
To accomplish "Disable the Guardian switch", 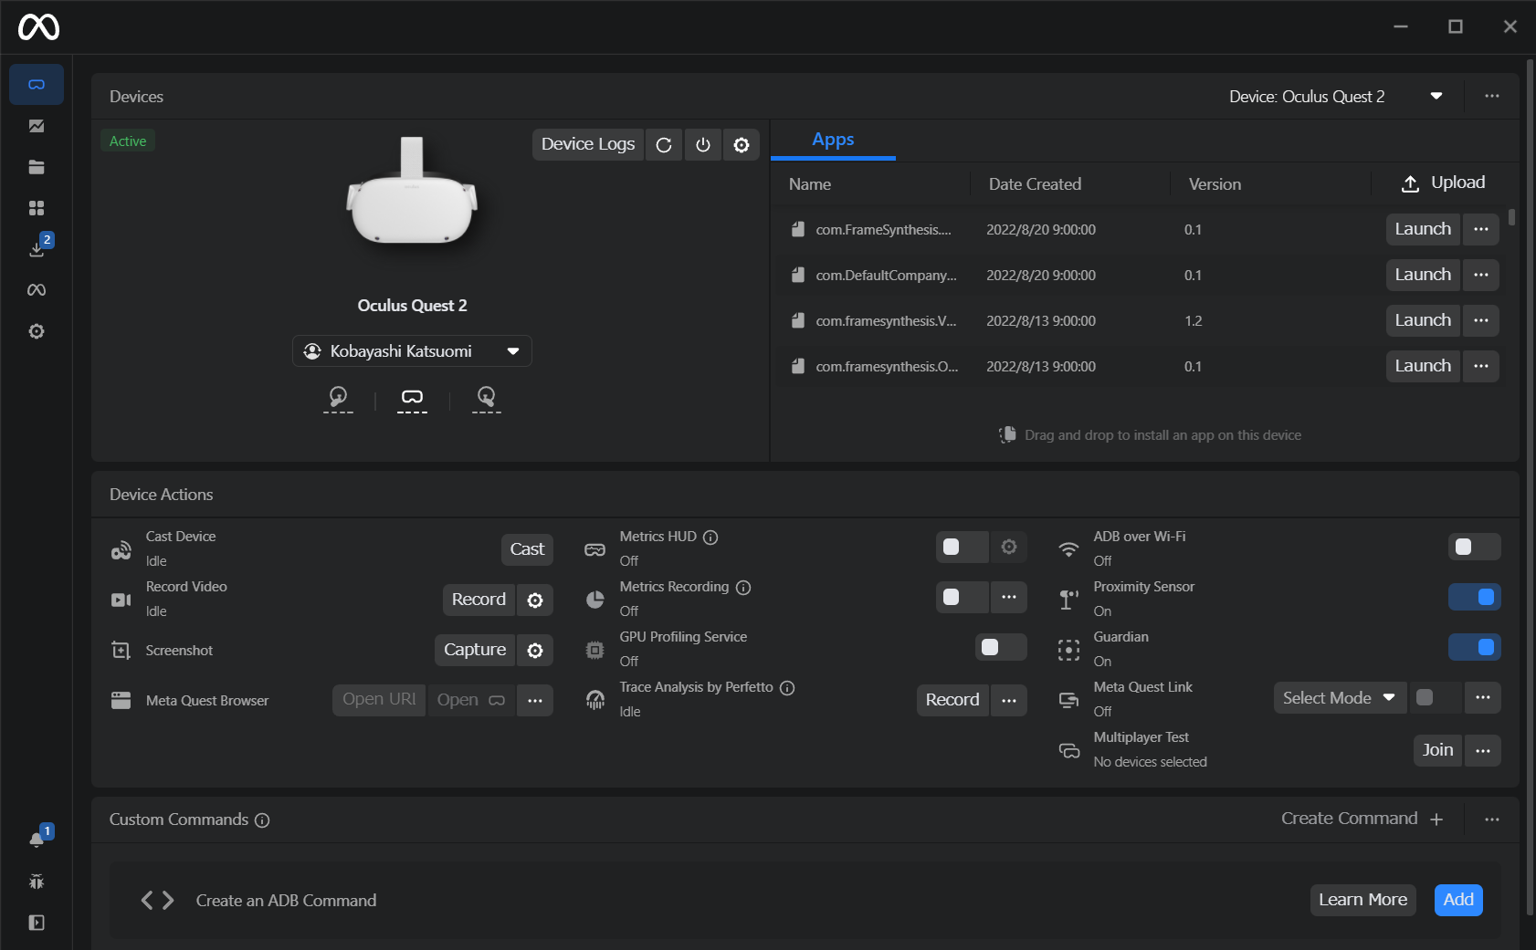I will 1474,647.
